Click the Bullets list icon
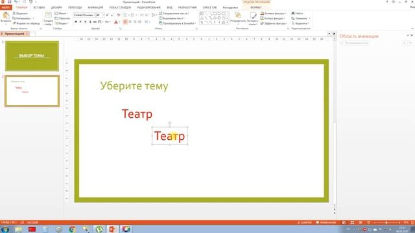 click(125, 15)
